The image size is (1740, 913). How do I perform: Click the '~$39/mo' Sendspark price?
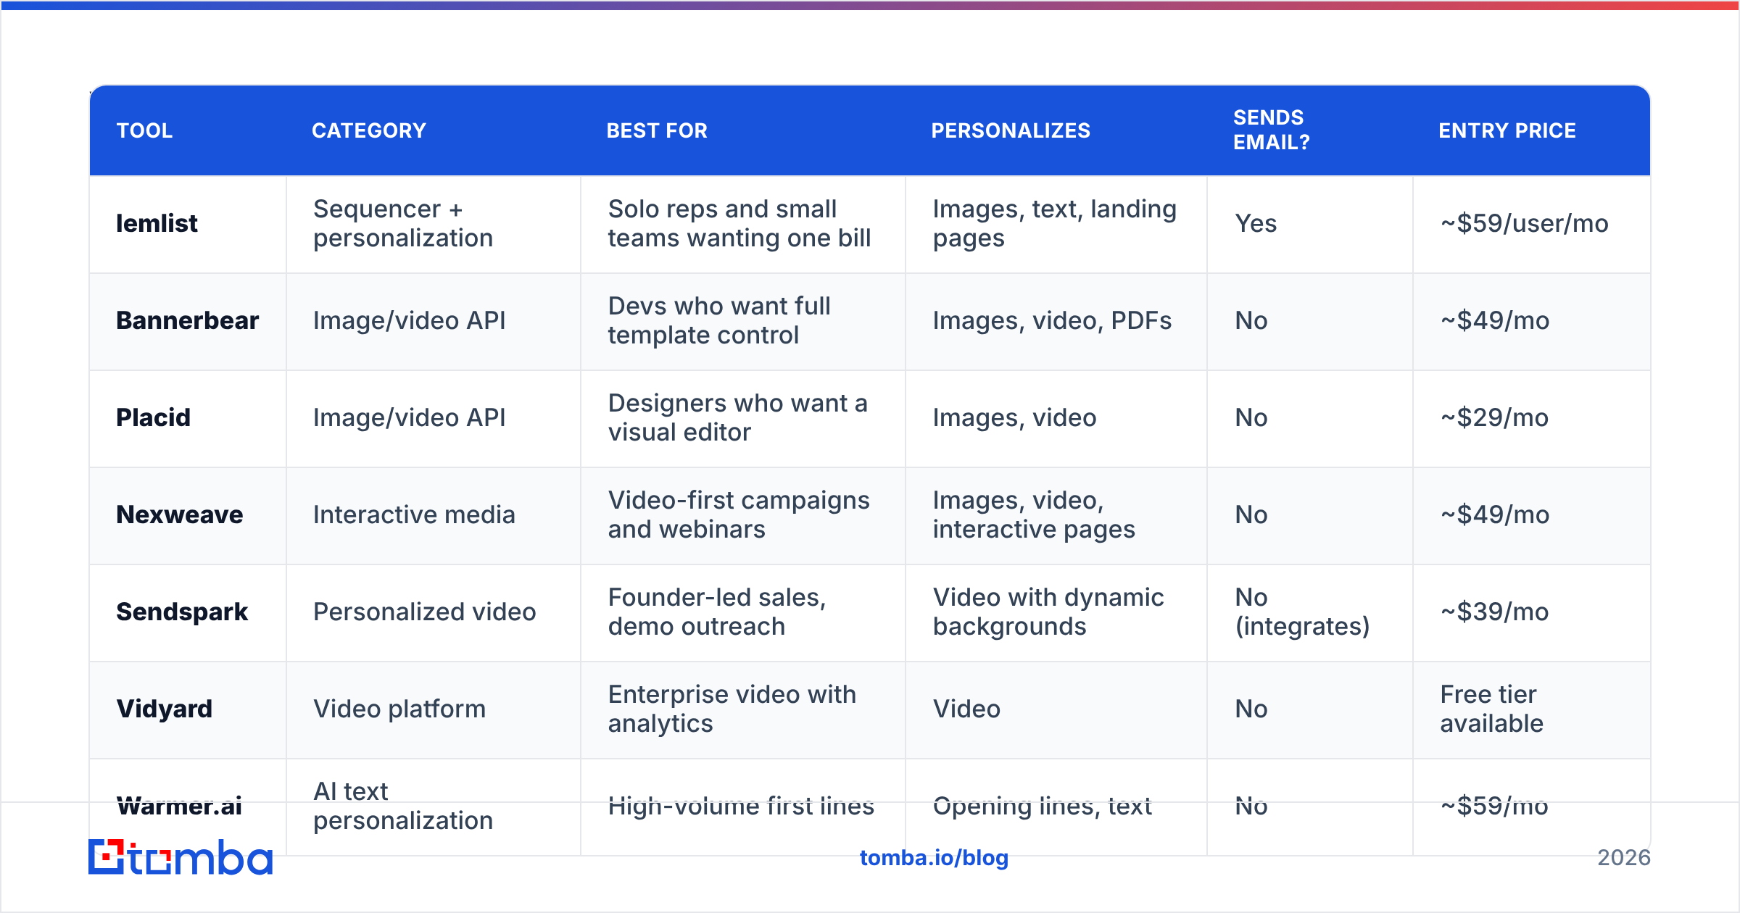click(x=1494, y=612)
